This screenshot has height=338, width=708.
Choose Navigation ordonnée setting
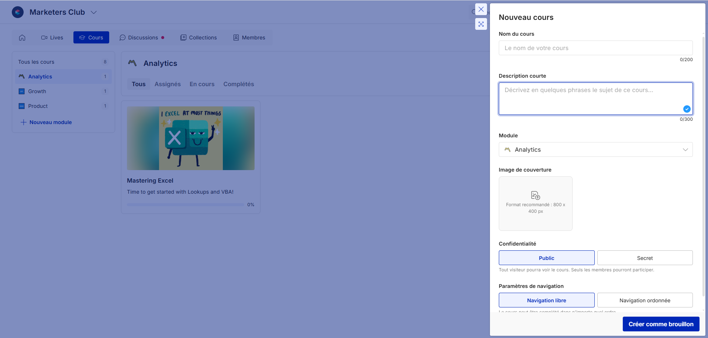[645, 300]
